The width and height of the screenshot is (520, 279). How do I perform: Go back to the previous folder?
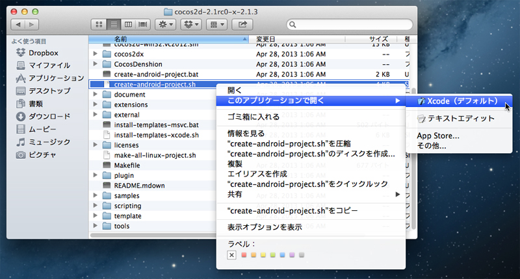click(x=18, y=25)
